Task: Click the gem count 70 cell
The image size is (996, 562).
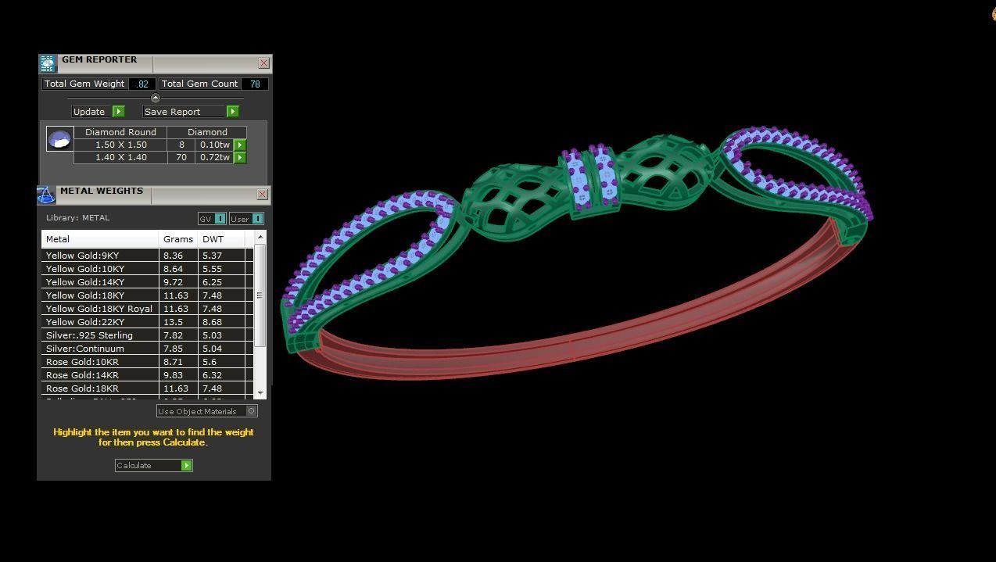Action: click(x=181, y=157)
